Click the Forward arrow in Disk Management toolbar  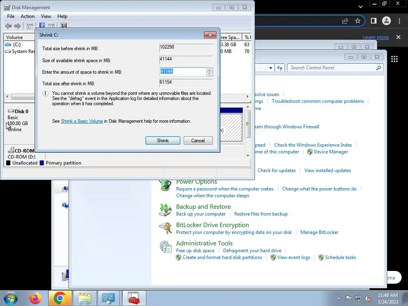pyautogui.click(x=18, y=26)
